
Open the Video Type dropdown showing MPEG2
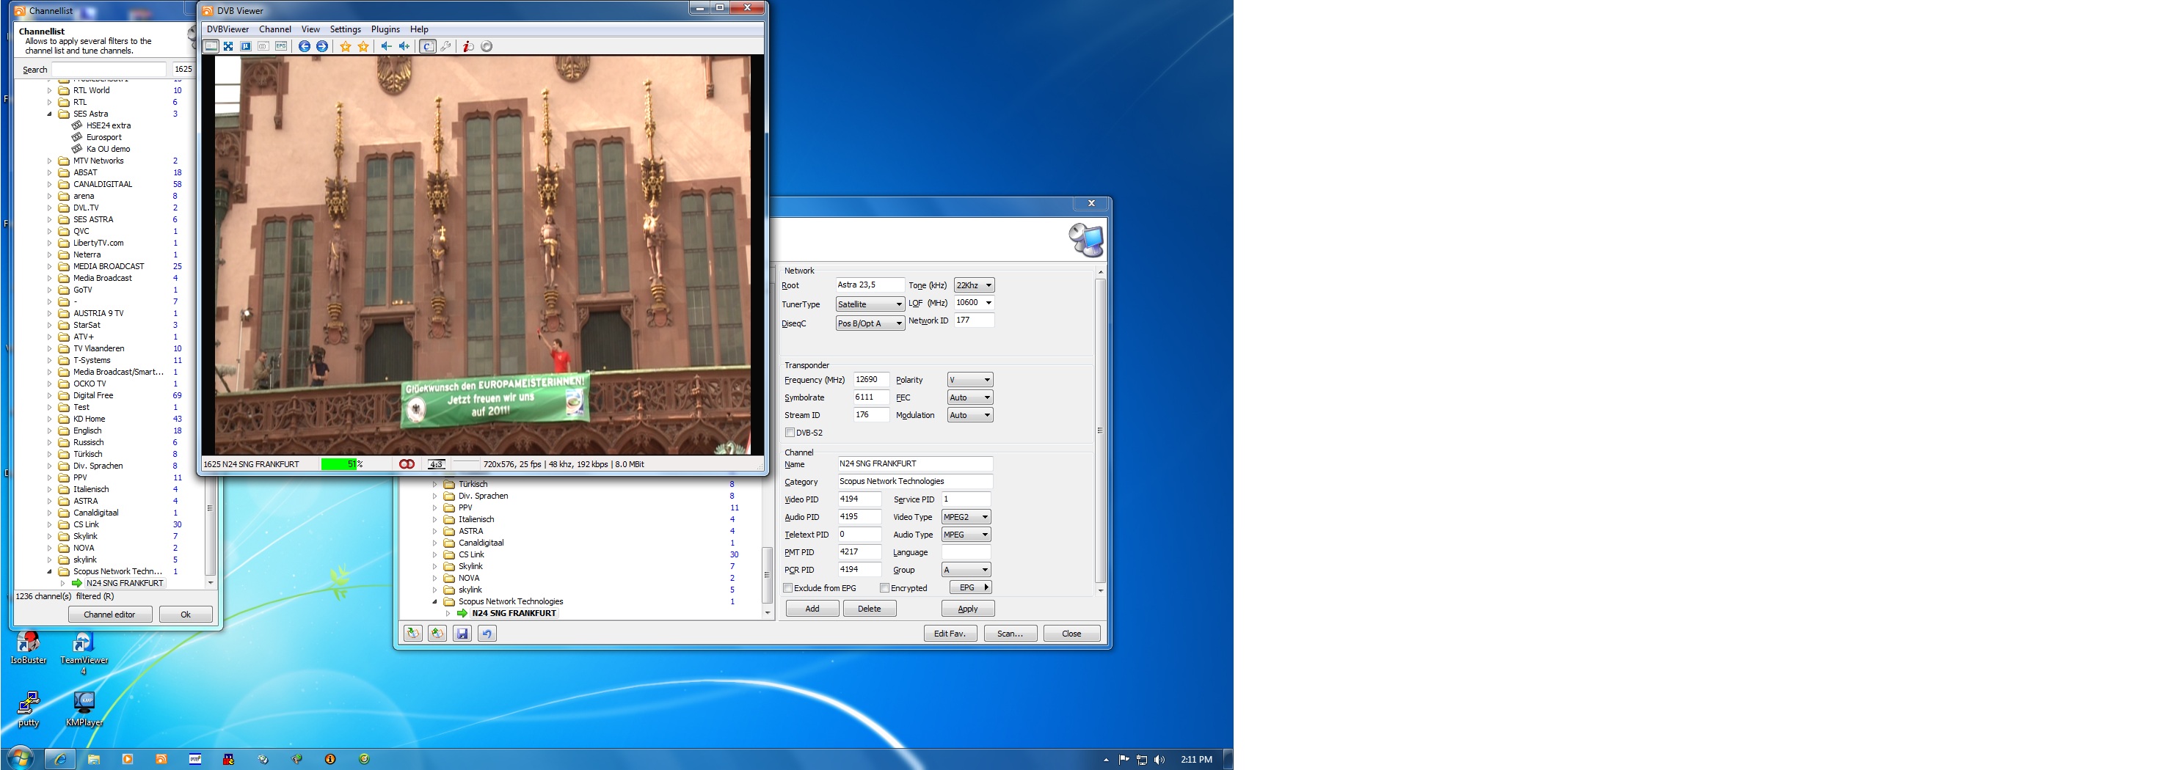pos(966,517)
